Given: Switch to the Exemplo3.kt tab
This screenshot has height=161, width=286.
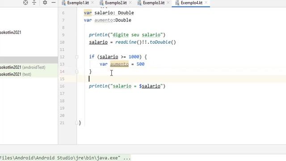Looking at the screenshot, I should [154, 3].
